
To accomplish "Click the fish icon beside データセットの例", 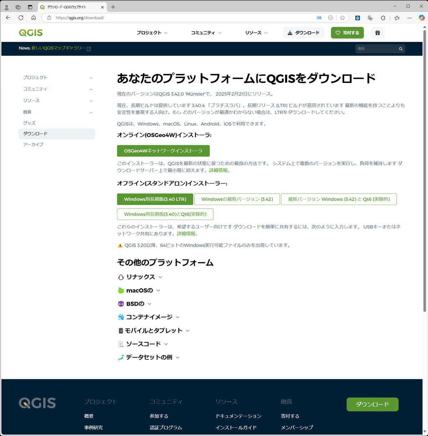I will 121,357.
